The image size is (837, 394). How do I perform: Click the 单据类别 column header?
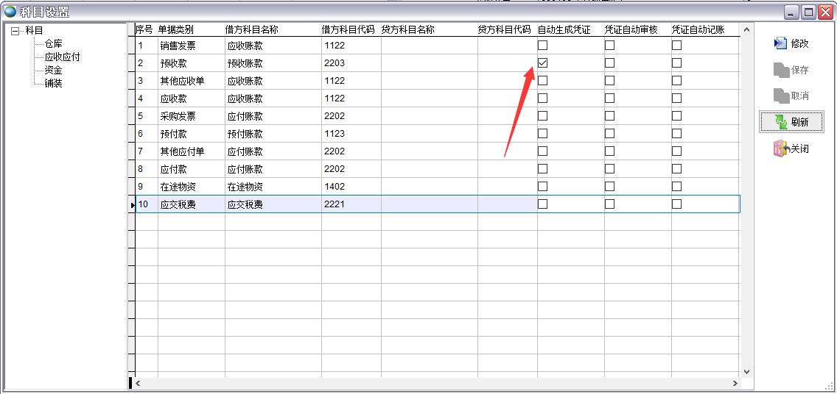click(x=176, y=30)
